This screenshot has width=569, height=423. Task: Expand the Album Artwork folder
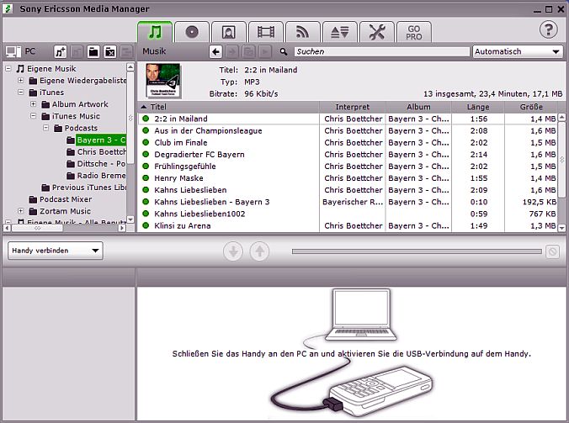click(x=33, y=104)
